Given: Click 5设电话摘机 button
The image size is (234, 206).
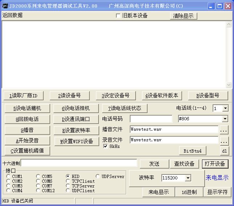Looking at the screenshot, I should 27,108.
